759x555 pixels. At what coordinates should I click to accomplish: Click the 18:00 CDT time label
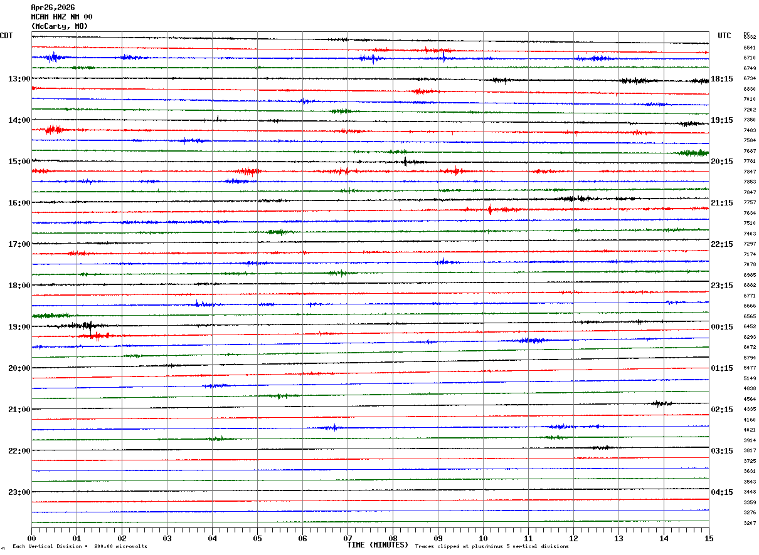[19, 286]
